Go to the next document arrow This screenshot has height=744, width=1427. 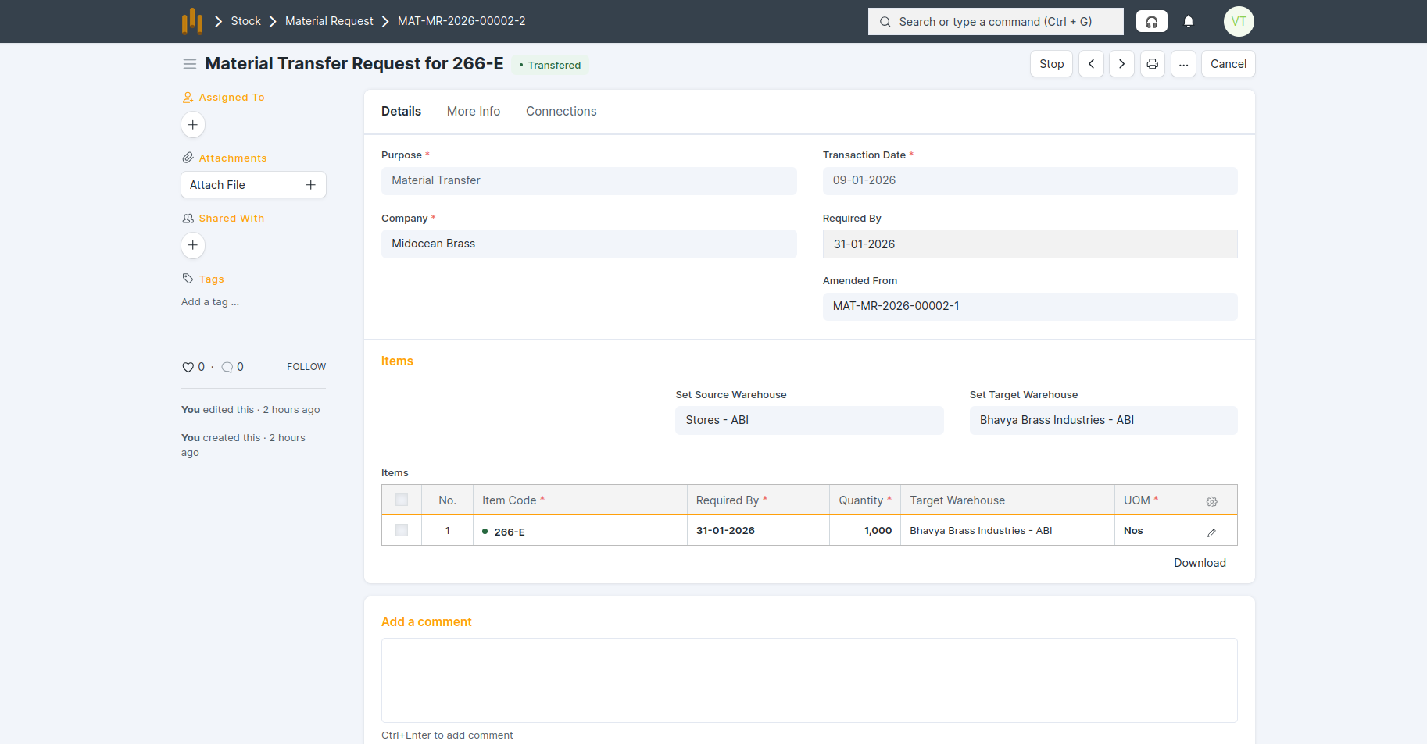click(1121, 64)
